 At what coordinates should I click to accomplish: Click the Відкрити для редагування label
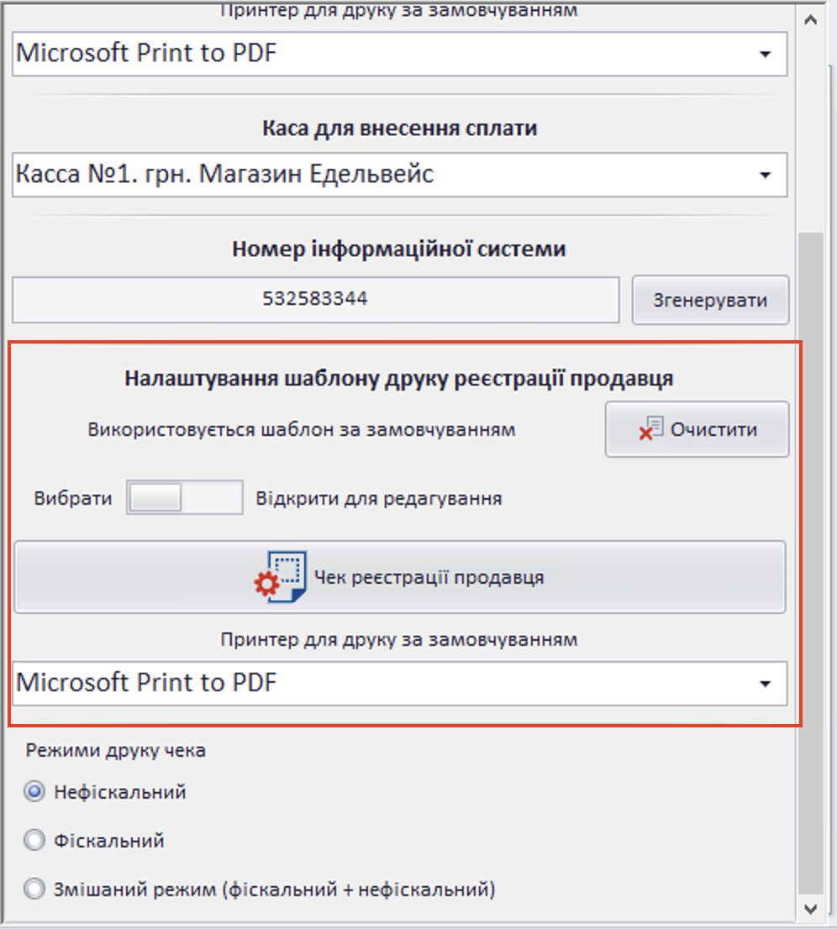(378, 498)
